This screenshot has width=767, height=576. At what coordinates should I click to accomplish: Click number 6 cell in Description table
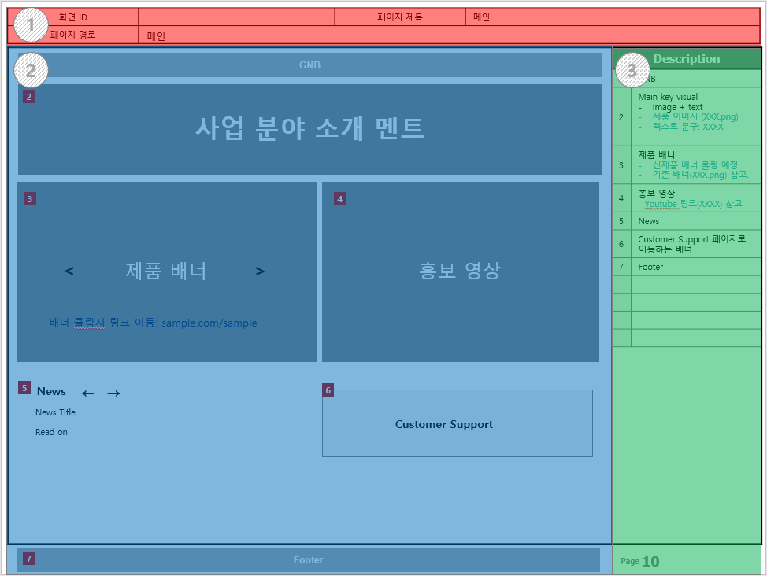click(622, 244)
